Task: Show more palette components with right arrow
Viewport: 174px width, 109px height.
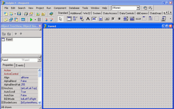Action: click(170, 19)
